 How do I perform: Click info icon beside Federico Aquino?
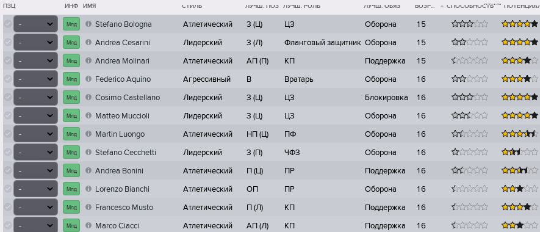tap(88, 79)
